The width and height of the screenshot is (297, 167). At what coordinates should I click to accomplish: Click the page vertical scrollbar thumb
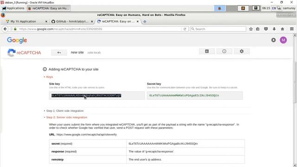pyautogui.click(x=295, y=83)
